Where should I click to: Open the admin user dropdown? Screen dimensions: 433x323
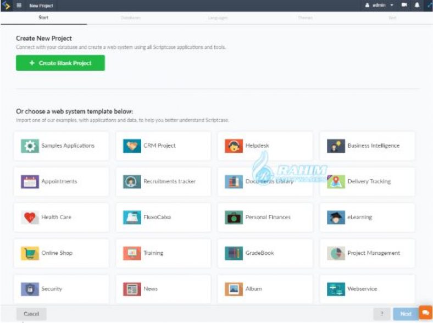pyautogui.click(x=379, y=5)
